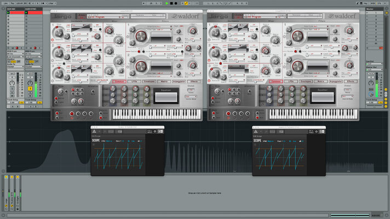Click the Master headphone cue volume icon
390x219 pixels.
(x=371, y=94)
